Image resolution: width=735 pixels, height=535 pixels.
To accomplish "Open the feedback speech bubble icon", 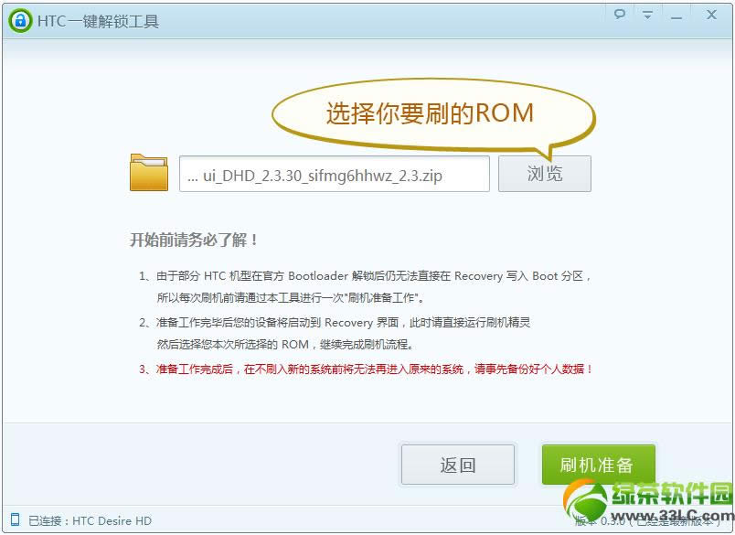I will coord(620,14).
